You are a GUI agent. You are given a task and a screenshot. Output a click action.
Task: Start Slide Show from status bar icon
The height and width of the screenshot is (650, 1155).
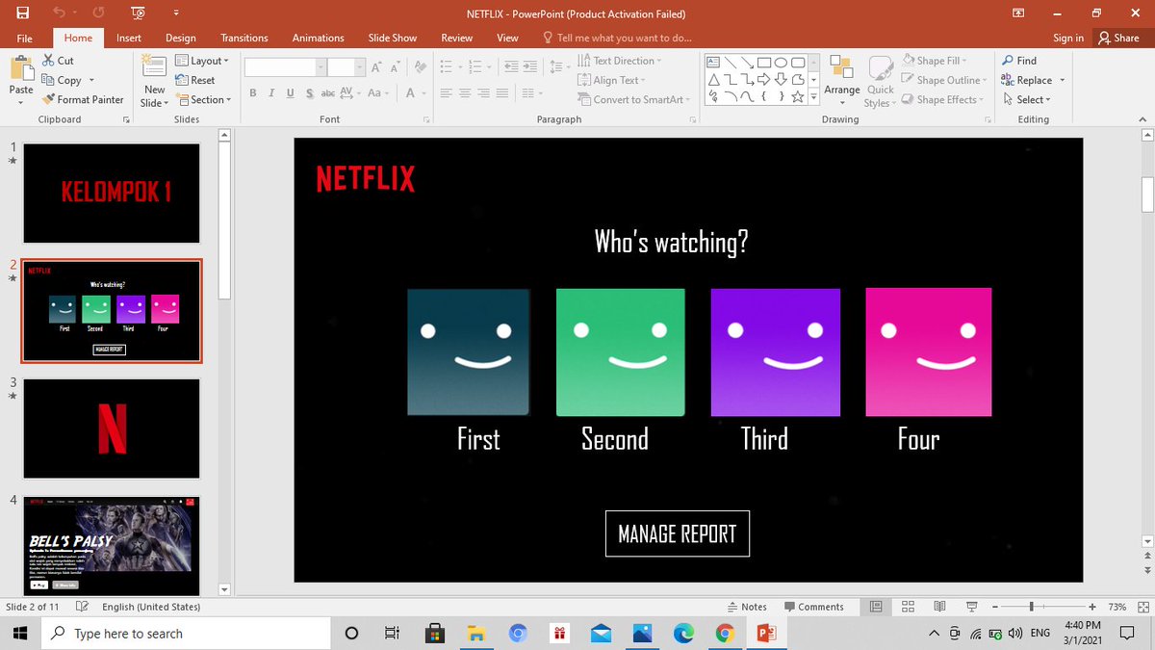(x=972, y=607)
